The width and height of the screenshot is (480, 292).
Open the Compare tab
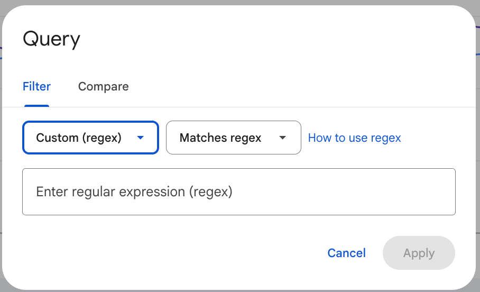tap(103, 86)
